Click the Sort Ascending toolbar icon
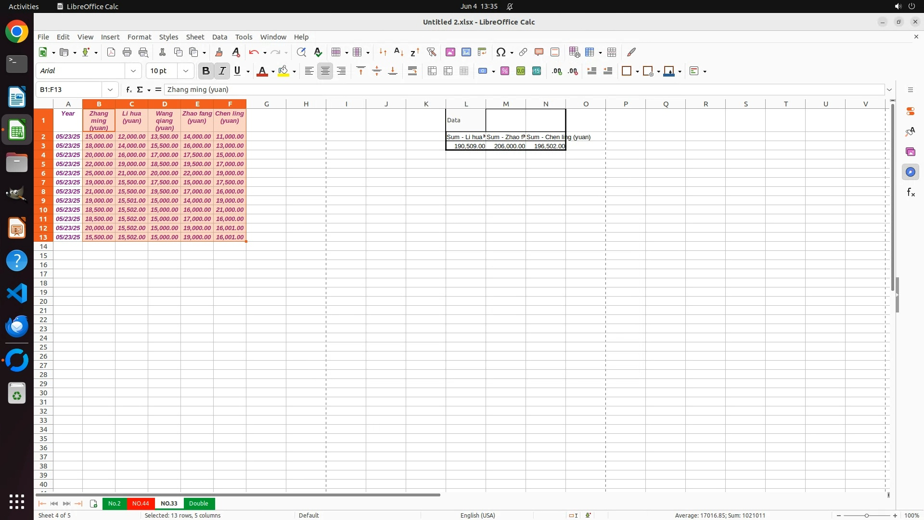 tap(398, 52)
